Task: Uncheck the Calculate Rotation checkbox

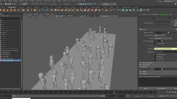Action: click(155, 54)
